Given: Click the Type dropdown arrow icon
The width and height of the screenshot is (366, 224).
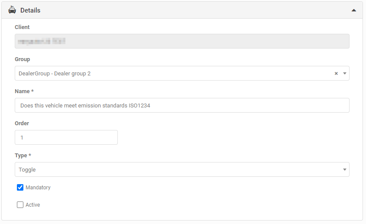Looking at the screenshot, I should 345,169.
